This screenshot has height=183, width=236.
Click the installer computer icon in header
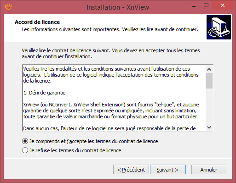tap(219, 27)
